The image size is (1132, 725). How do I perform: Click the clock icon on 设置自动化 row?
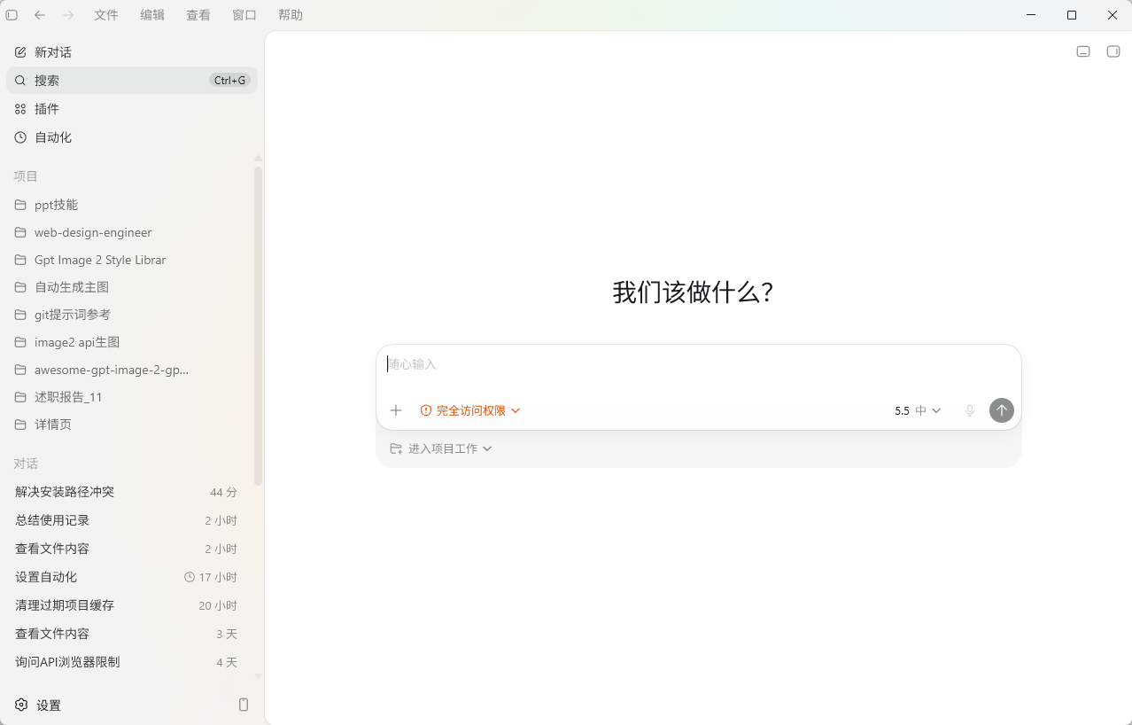189,577
